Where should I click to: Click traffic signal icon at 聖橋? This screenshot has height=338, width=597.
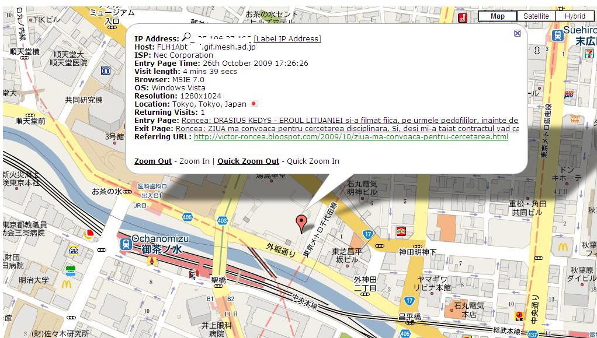[218, 286]
